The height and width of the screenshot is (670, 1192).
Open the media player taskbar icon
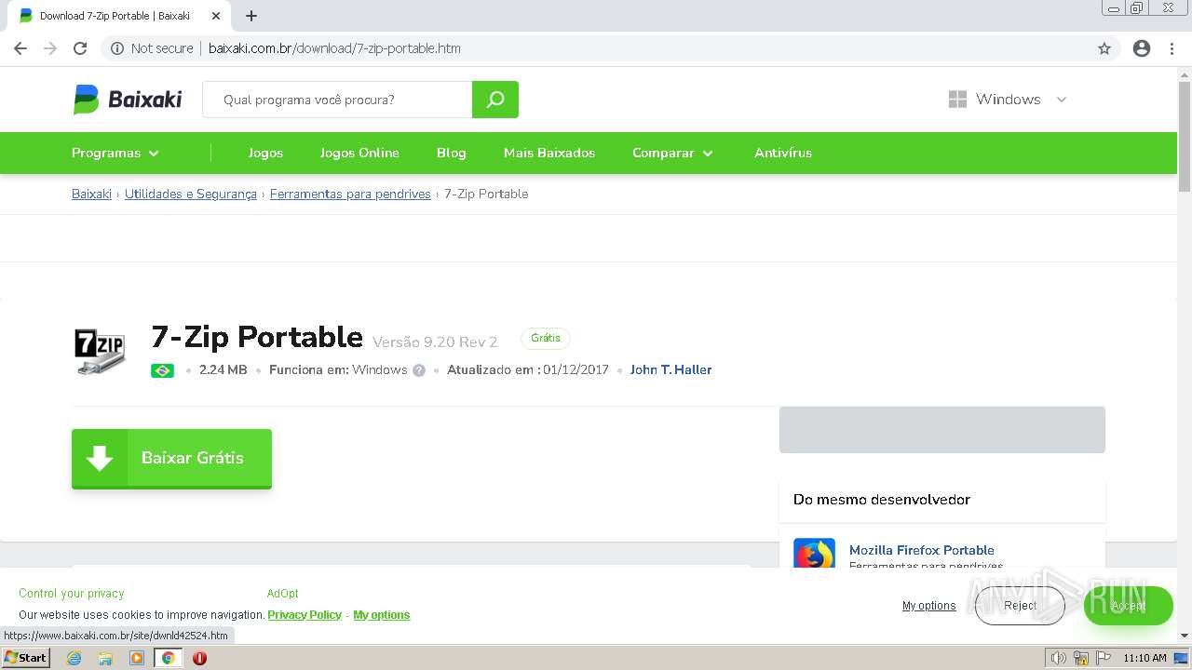click(137, 658)
